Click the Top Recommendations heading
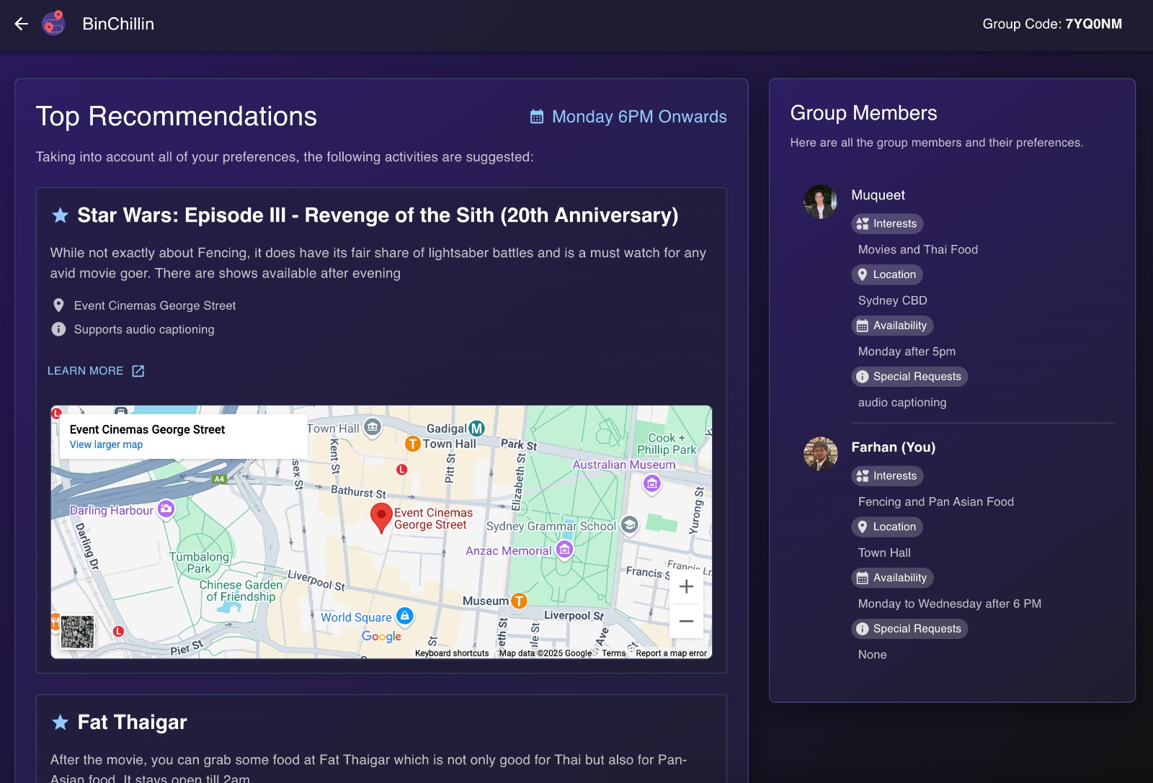This screenshot has height=783, width=1153. pos(177,117)
